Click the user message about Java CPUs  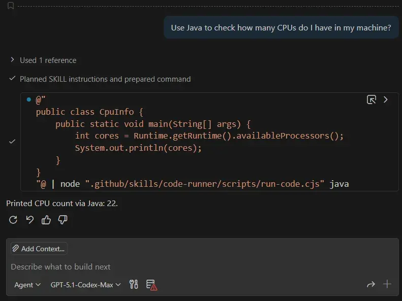[281, 28]
